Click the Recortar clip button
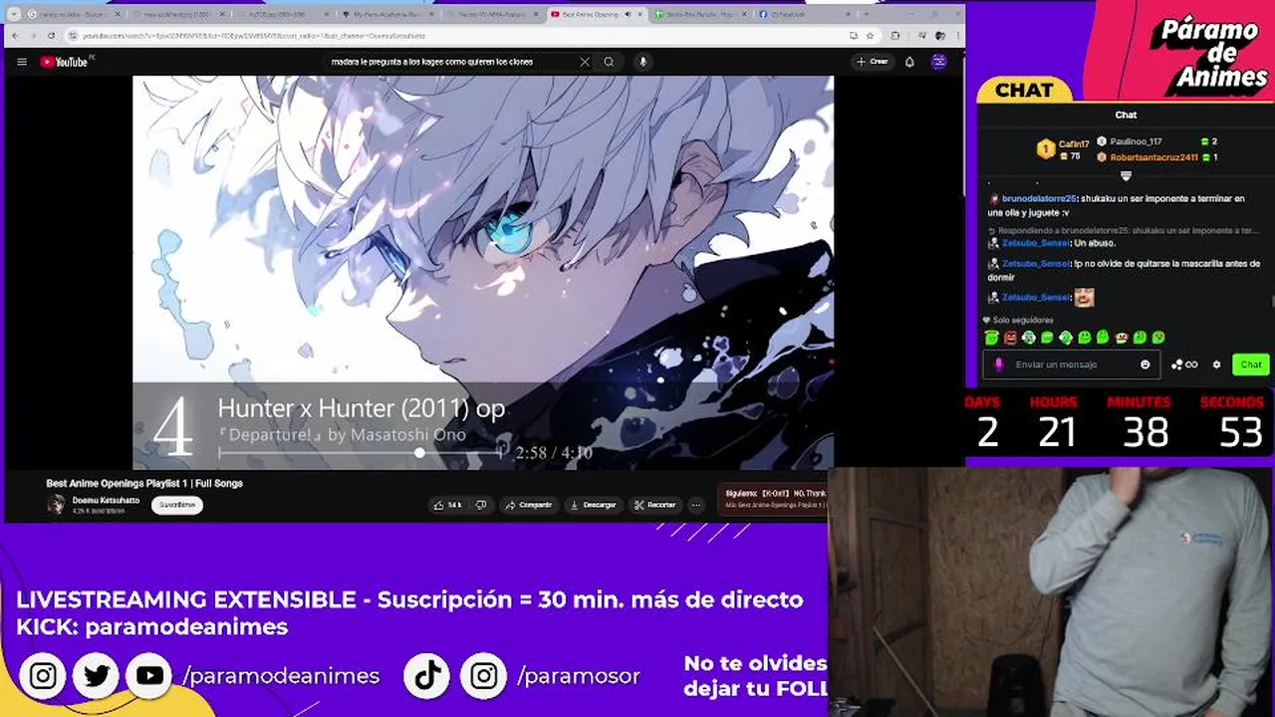 click(x=655, y=505)
